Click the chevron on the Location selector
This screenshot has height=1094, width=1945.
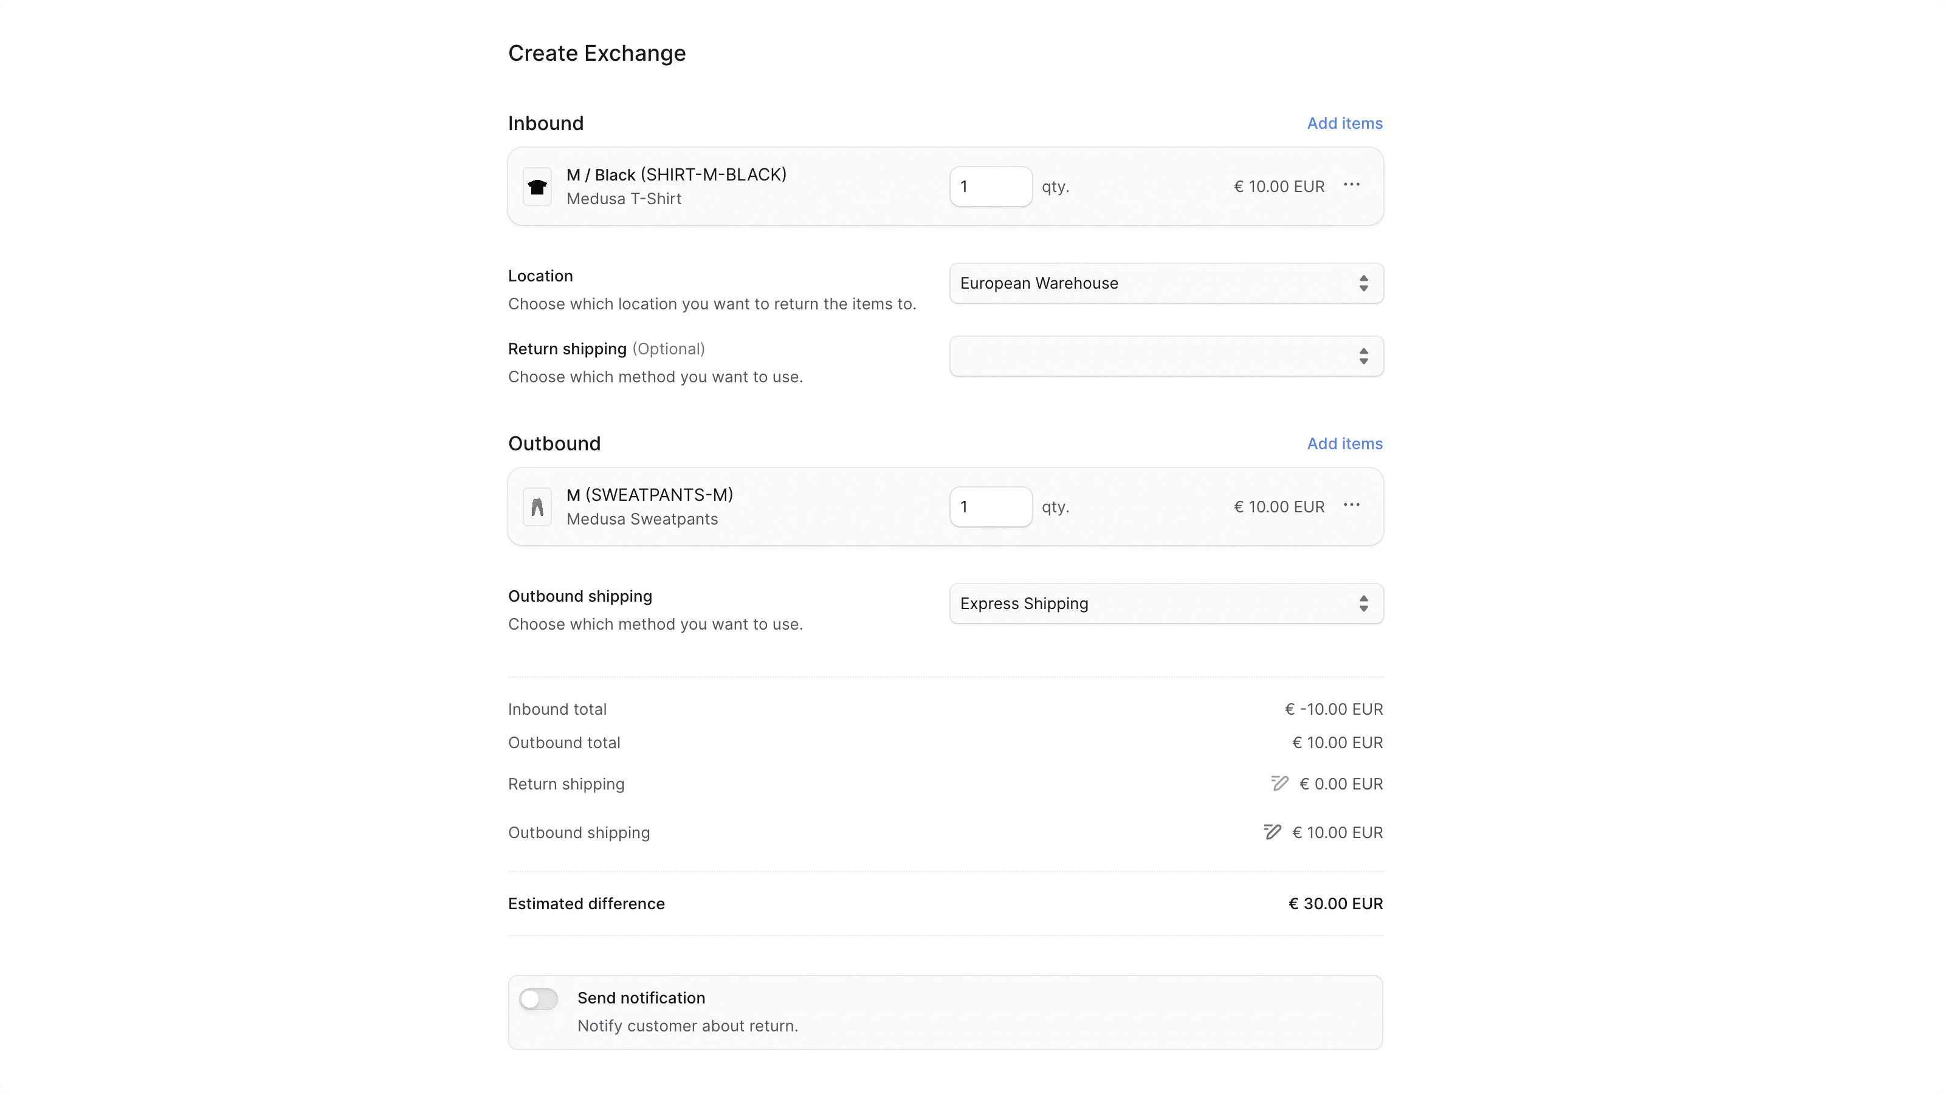[1363, 283]
